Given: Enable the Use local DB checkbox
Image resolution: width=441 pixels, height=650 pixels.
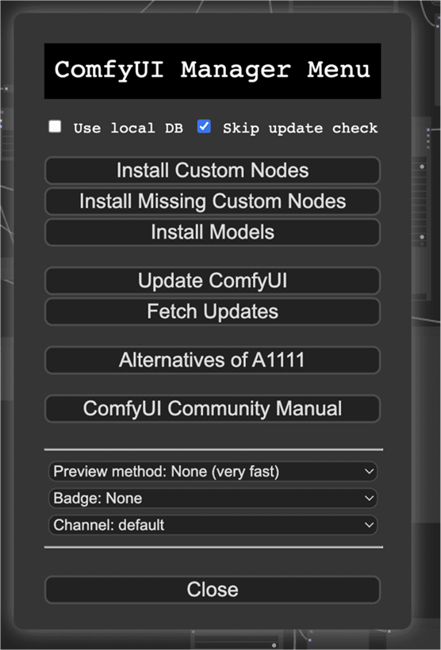Looking at the screenshot, I should pyautogui.click(x=55, y=127).
